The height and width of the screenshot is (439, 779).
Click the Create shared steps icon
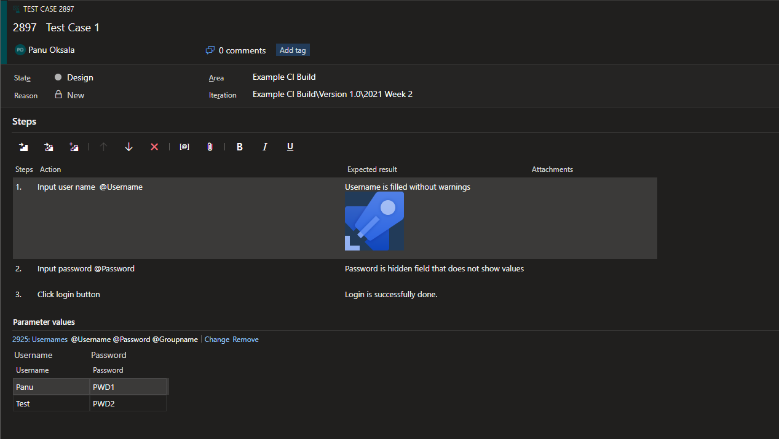pos(74,147)
